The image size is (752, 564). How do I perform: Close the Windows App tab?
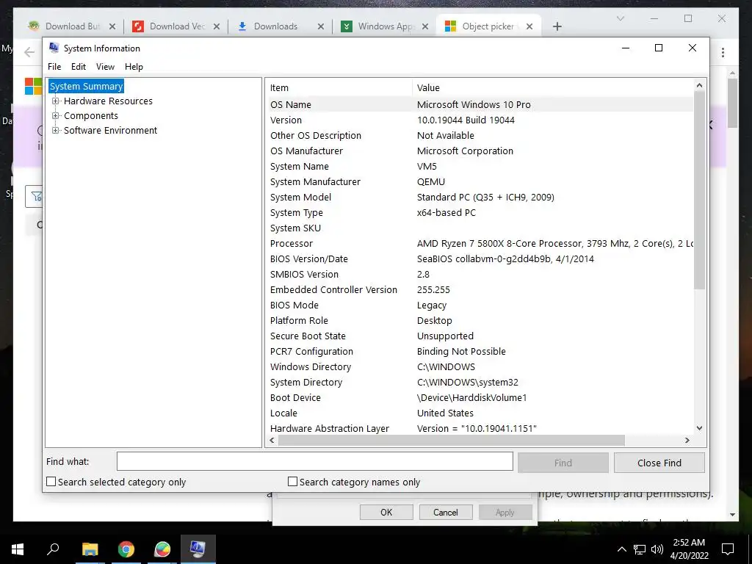pyautogui.click(x=425, y=26)
